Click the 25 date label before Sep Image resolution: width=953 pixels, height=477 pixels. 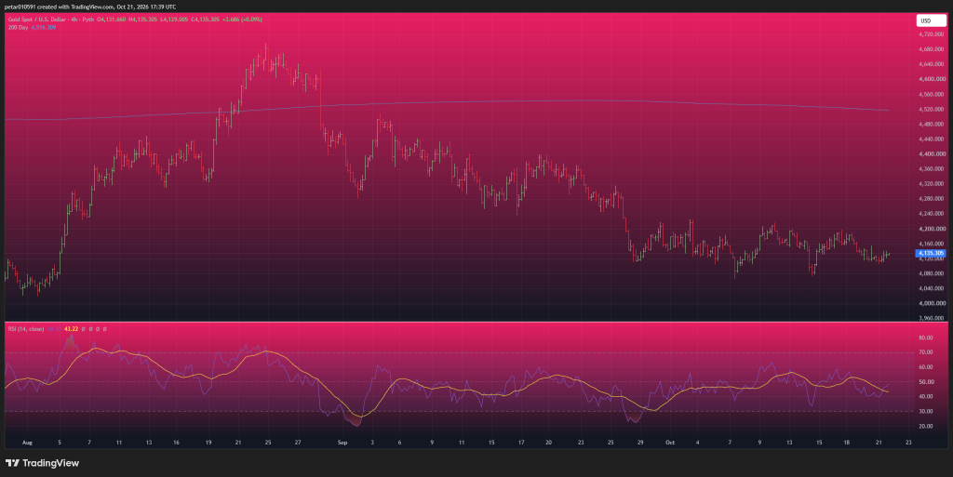(268, 443)
